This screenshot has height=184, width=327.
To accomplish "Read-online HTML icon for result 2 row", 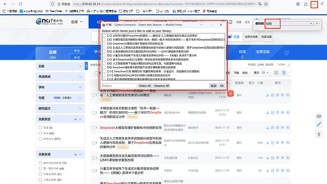I will coord(272,113).
